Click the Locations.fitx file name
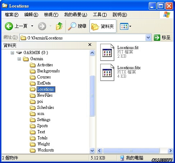Screen dimensions: 175x163 tap(129, 68)
